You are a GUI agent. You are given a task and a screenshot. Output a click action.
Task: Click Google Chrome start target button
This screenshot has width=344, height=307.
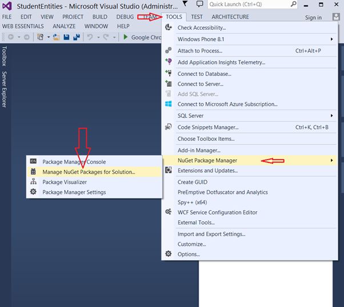click(143, 37)
